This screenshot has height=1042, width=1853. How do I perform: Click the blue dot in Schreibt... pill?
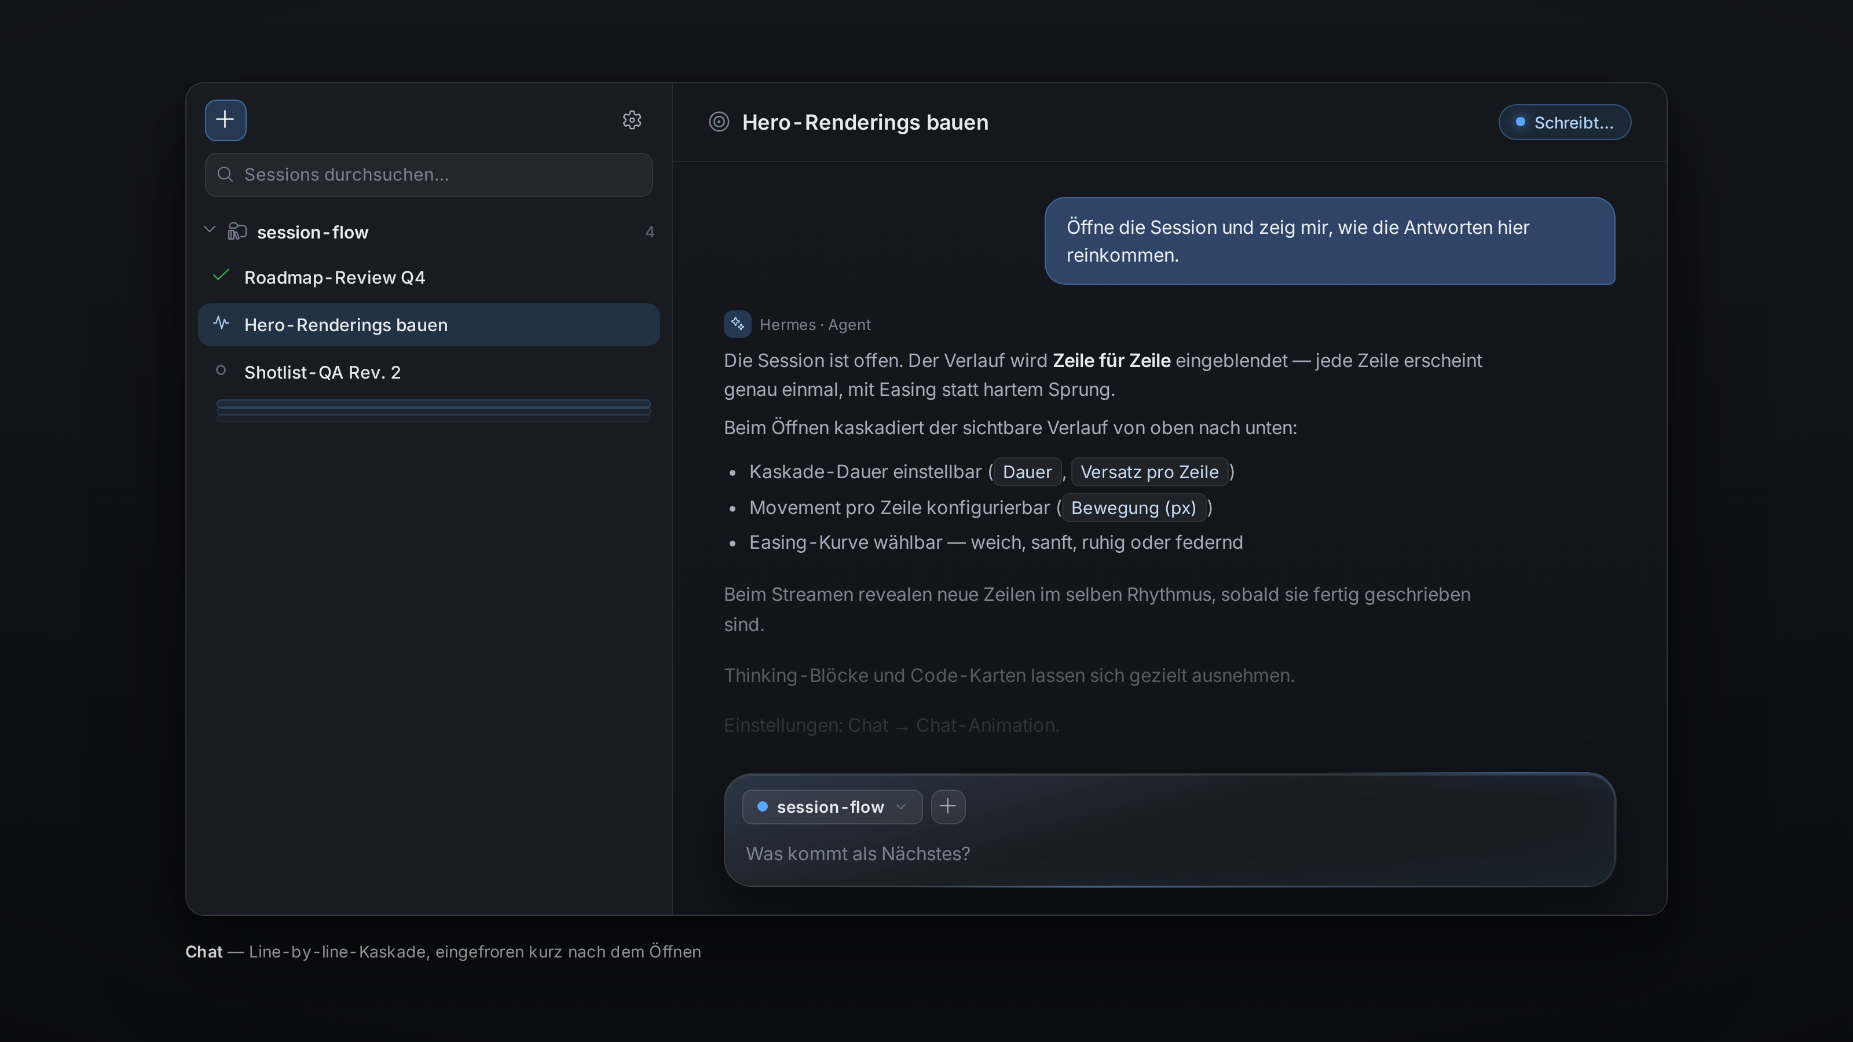1520,122
